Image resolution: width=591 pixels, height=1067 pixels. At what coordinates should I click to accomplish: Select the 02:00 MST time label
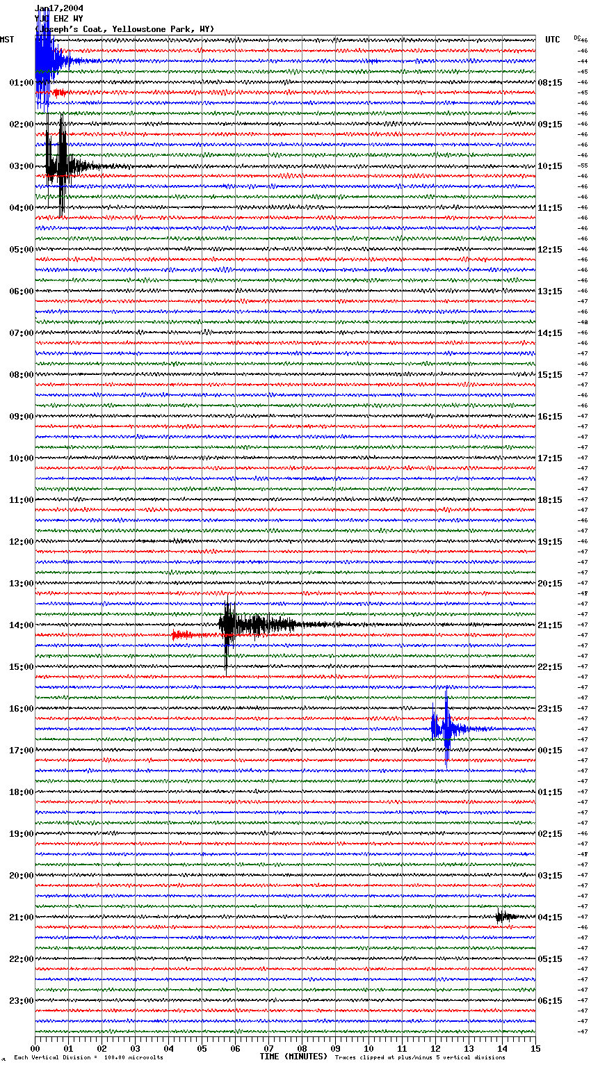coord(22,125)
